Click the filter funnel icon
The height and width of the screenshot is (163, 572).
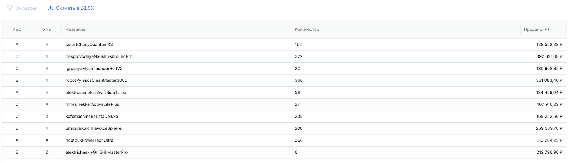10,8
